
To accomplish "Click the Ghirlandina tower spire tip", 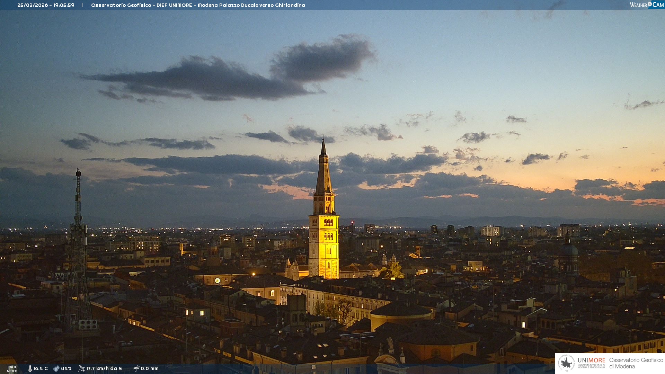I will (323, 141).
